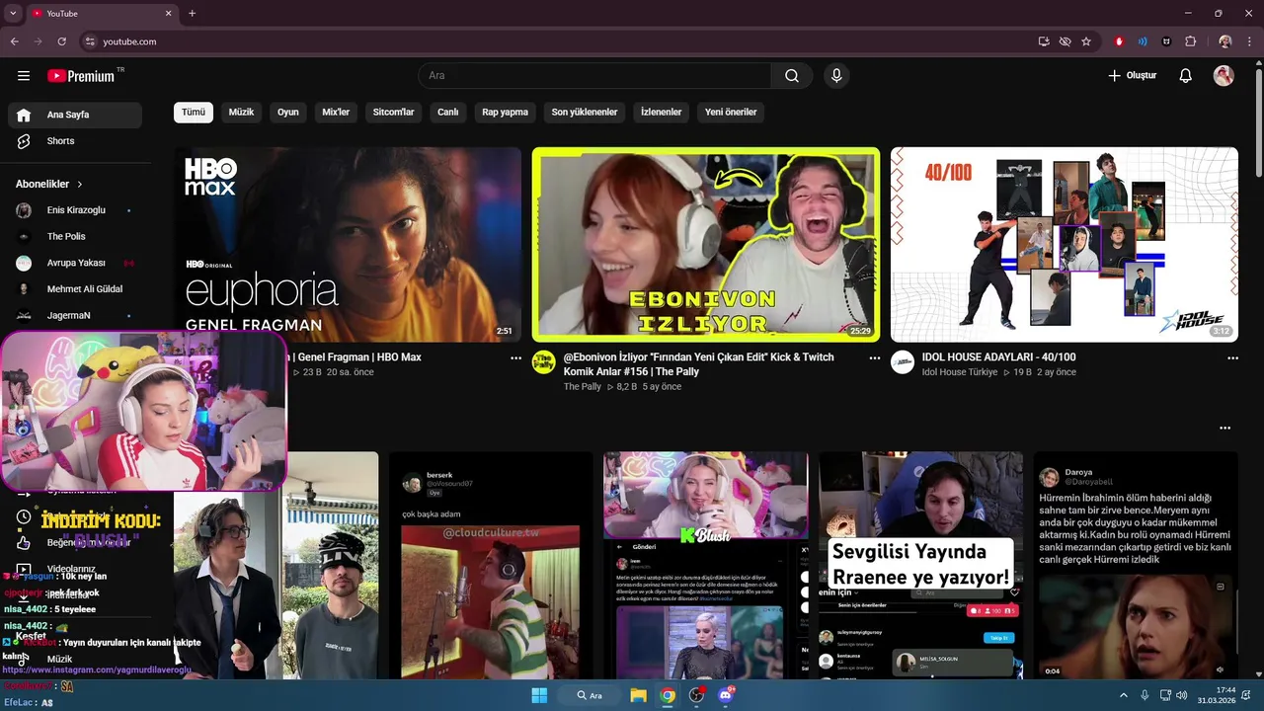Open the Ebonivon İzliyor video thumbnail
The height and width of the screenshot is (711, 1264).
[x=706, y=245]
